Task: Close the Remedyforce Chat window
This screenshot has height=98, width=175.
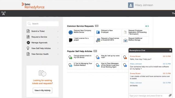Action: (x=170, y=50)
